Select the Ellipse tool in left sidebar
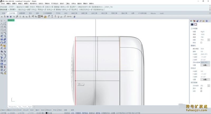This screenshot has width=211, height=114. point(5,27)
